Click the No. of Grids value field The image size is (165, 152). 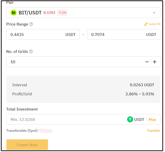point(75,62)
